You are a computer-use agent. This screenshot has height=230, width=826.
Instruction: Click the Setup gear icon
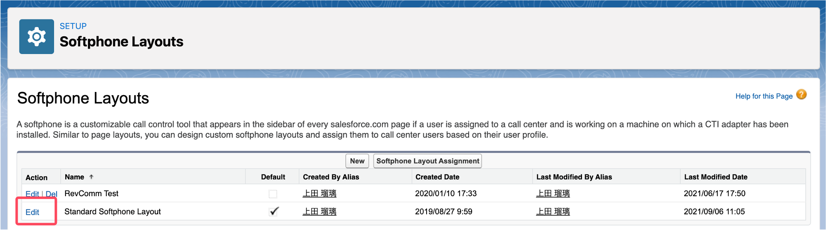point(37,37)
